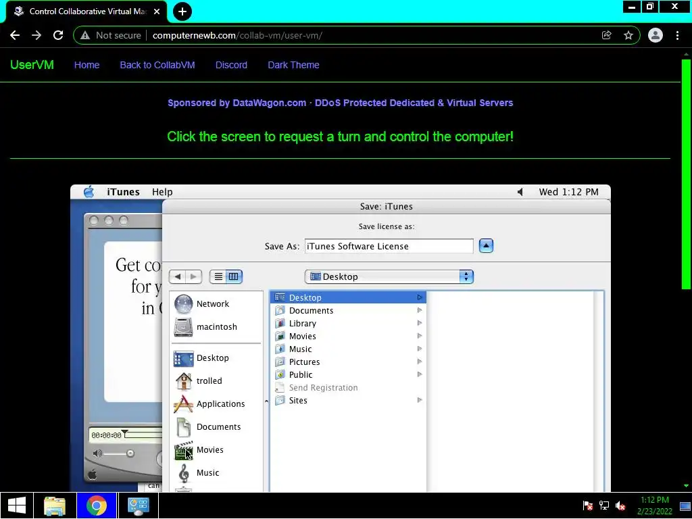Collapse the save dialog with the blue triangle button

click(486, 246)
